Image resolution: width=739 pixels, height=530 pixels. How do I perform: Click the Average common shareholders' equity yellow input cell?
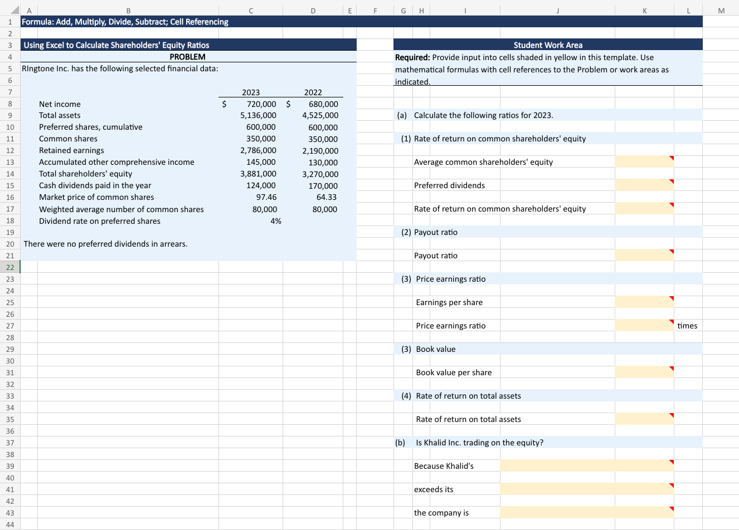[x=644, y=162]
